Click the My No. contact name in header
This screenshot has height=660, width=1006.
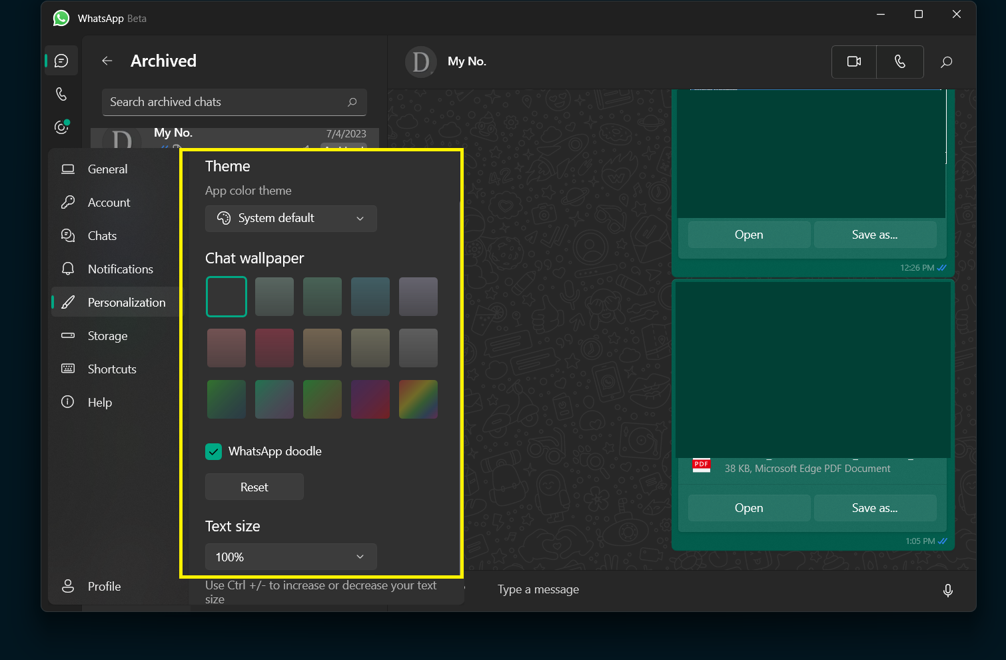coord(467,61)
